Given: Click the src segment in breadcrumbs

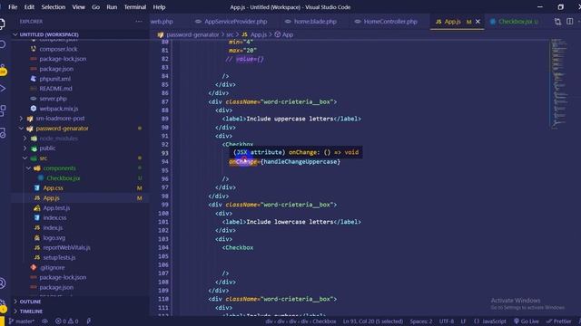Looking at the screenshot, I should point(230,34).
